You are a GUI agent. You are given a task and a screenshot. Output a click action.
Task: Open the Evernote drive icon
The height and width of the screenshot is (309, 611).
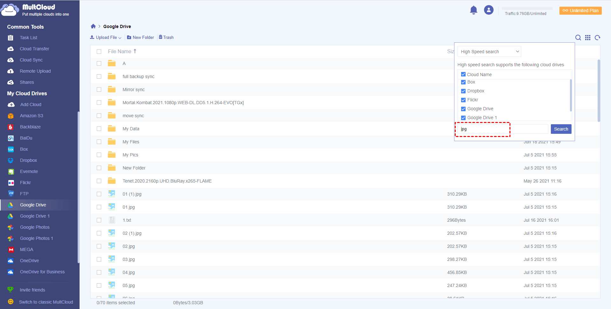(x=11, y=171)
